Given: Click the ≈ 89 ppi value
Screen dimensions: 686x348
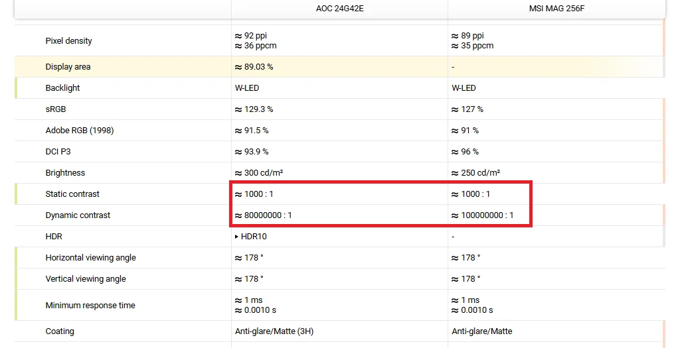Looking at the screenshot, I should [468, 36].
